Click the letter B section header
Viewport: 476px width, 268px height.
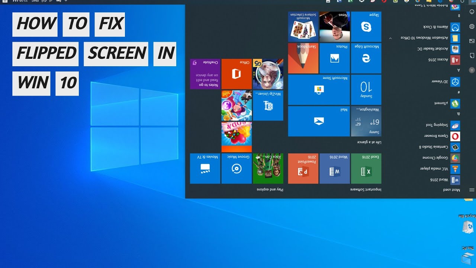point(459,16)
